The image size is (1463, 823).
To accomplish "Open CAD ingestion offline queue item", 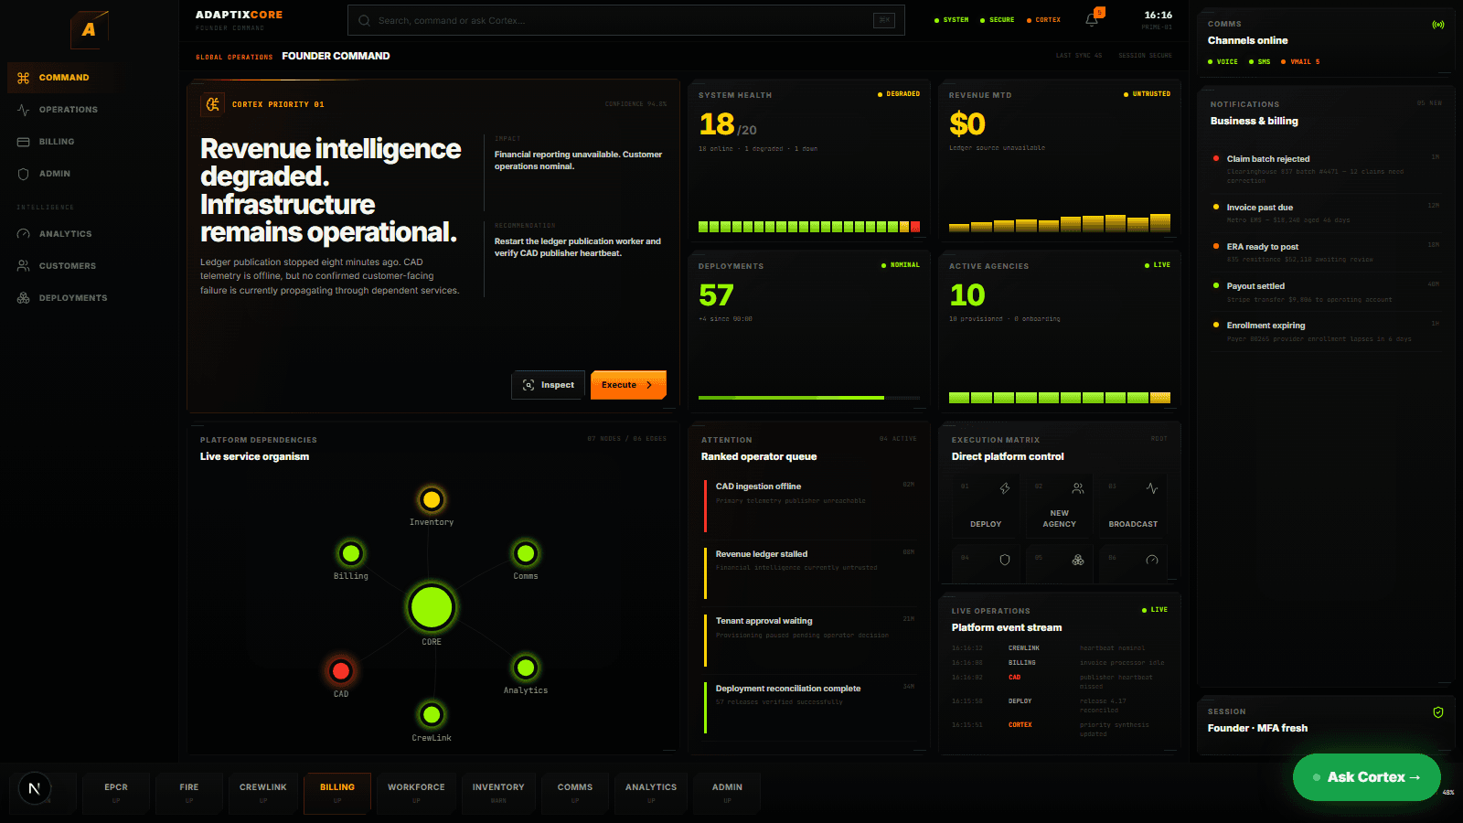I will [x=810, y=505].
